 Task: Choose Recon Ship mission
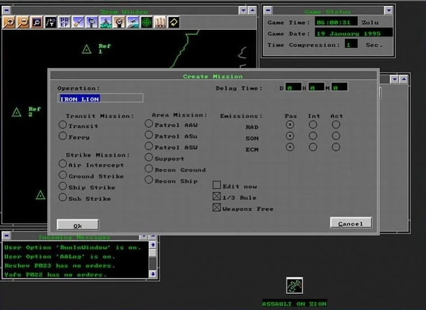pyautogui.click(x=148, y=180)
